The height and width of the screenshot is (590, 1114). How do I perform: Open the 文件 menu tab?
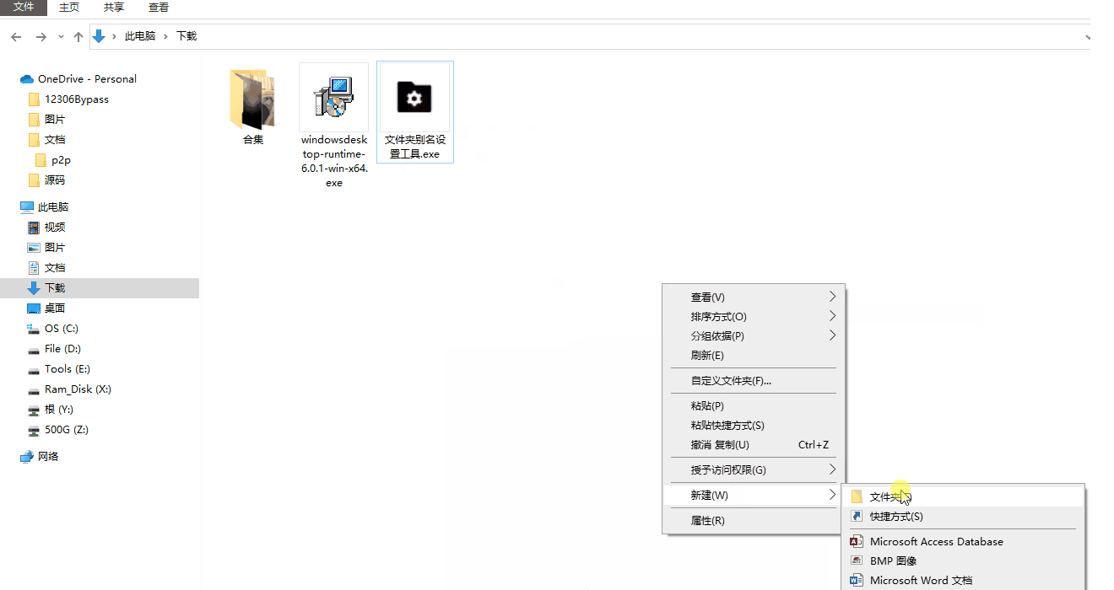click(24, 8)
